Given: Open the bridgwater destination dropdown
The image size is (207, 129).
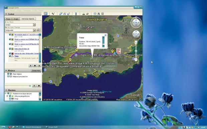Looking at the screenshot, I should click(34, 30).
